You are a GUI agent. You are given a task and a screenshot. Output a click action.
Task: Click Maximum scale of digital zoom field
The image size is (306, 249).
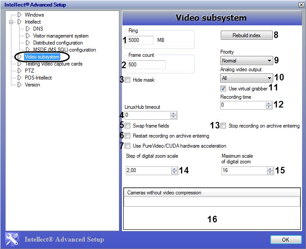[x=244, y=170]
